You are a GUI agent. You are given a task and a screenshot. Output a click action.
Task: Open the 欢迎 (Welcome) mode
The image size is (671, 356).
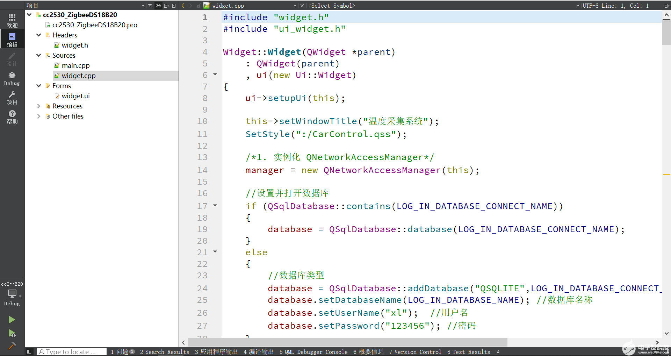click(x=12, y=20)
